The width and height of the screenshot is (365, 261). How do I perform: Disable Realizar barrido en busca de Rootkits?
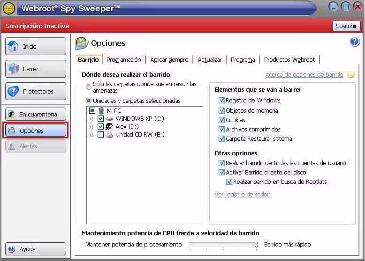click(229, 181)
